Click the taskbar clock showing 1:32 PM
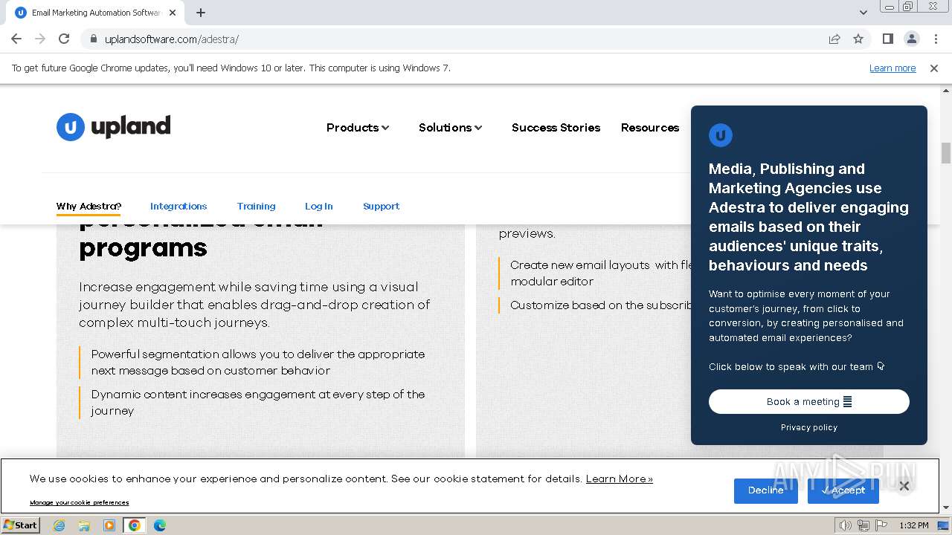The image size is (952, 535). click(914, 525)
